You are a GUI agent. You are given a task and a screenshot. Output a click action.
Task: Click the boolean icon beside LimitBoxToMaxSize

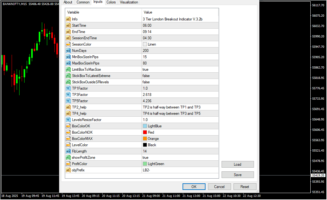[68, 69]
